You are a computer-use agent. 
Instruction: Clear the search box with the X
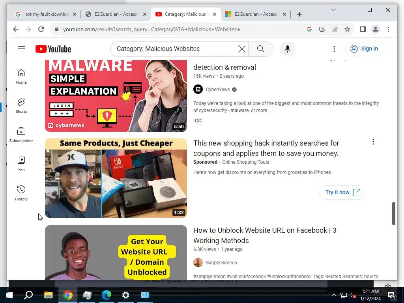[242, 49]
